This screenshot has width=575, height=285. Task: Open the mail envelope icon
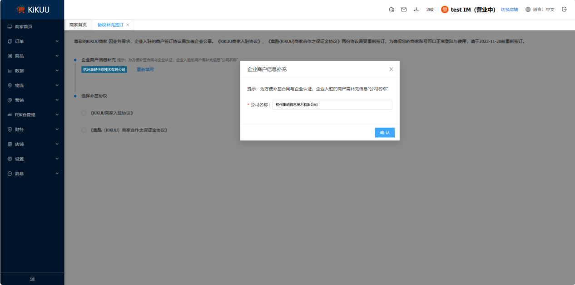(x=404, y=10)
